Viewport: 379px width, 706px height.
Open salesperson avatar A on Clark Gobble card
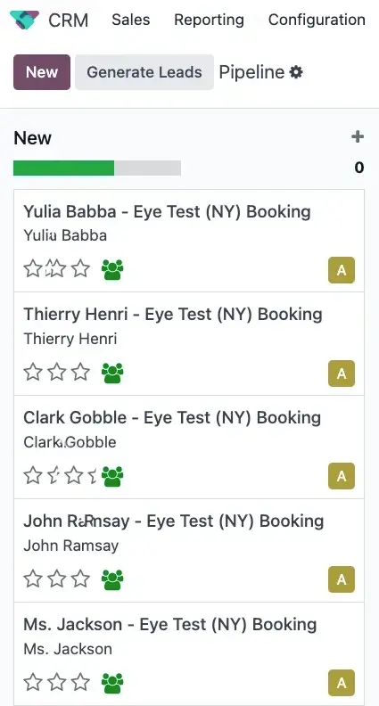click(342, 476)
